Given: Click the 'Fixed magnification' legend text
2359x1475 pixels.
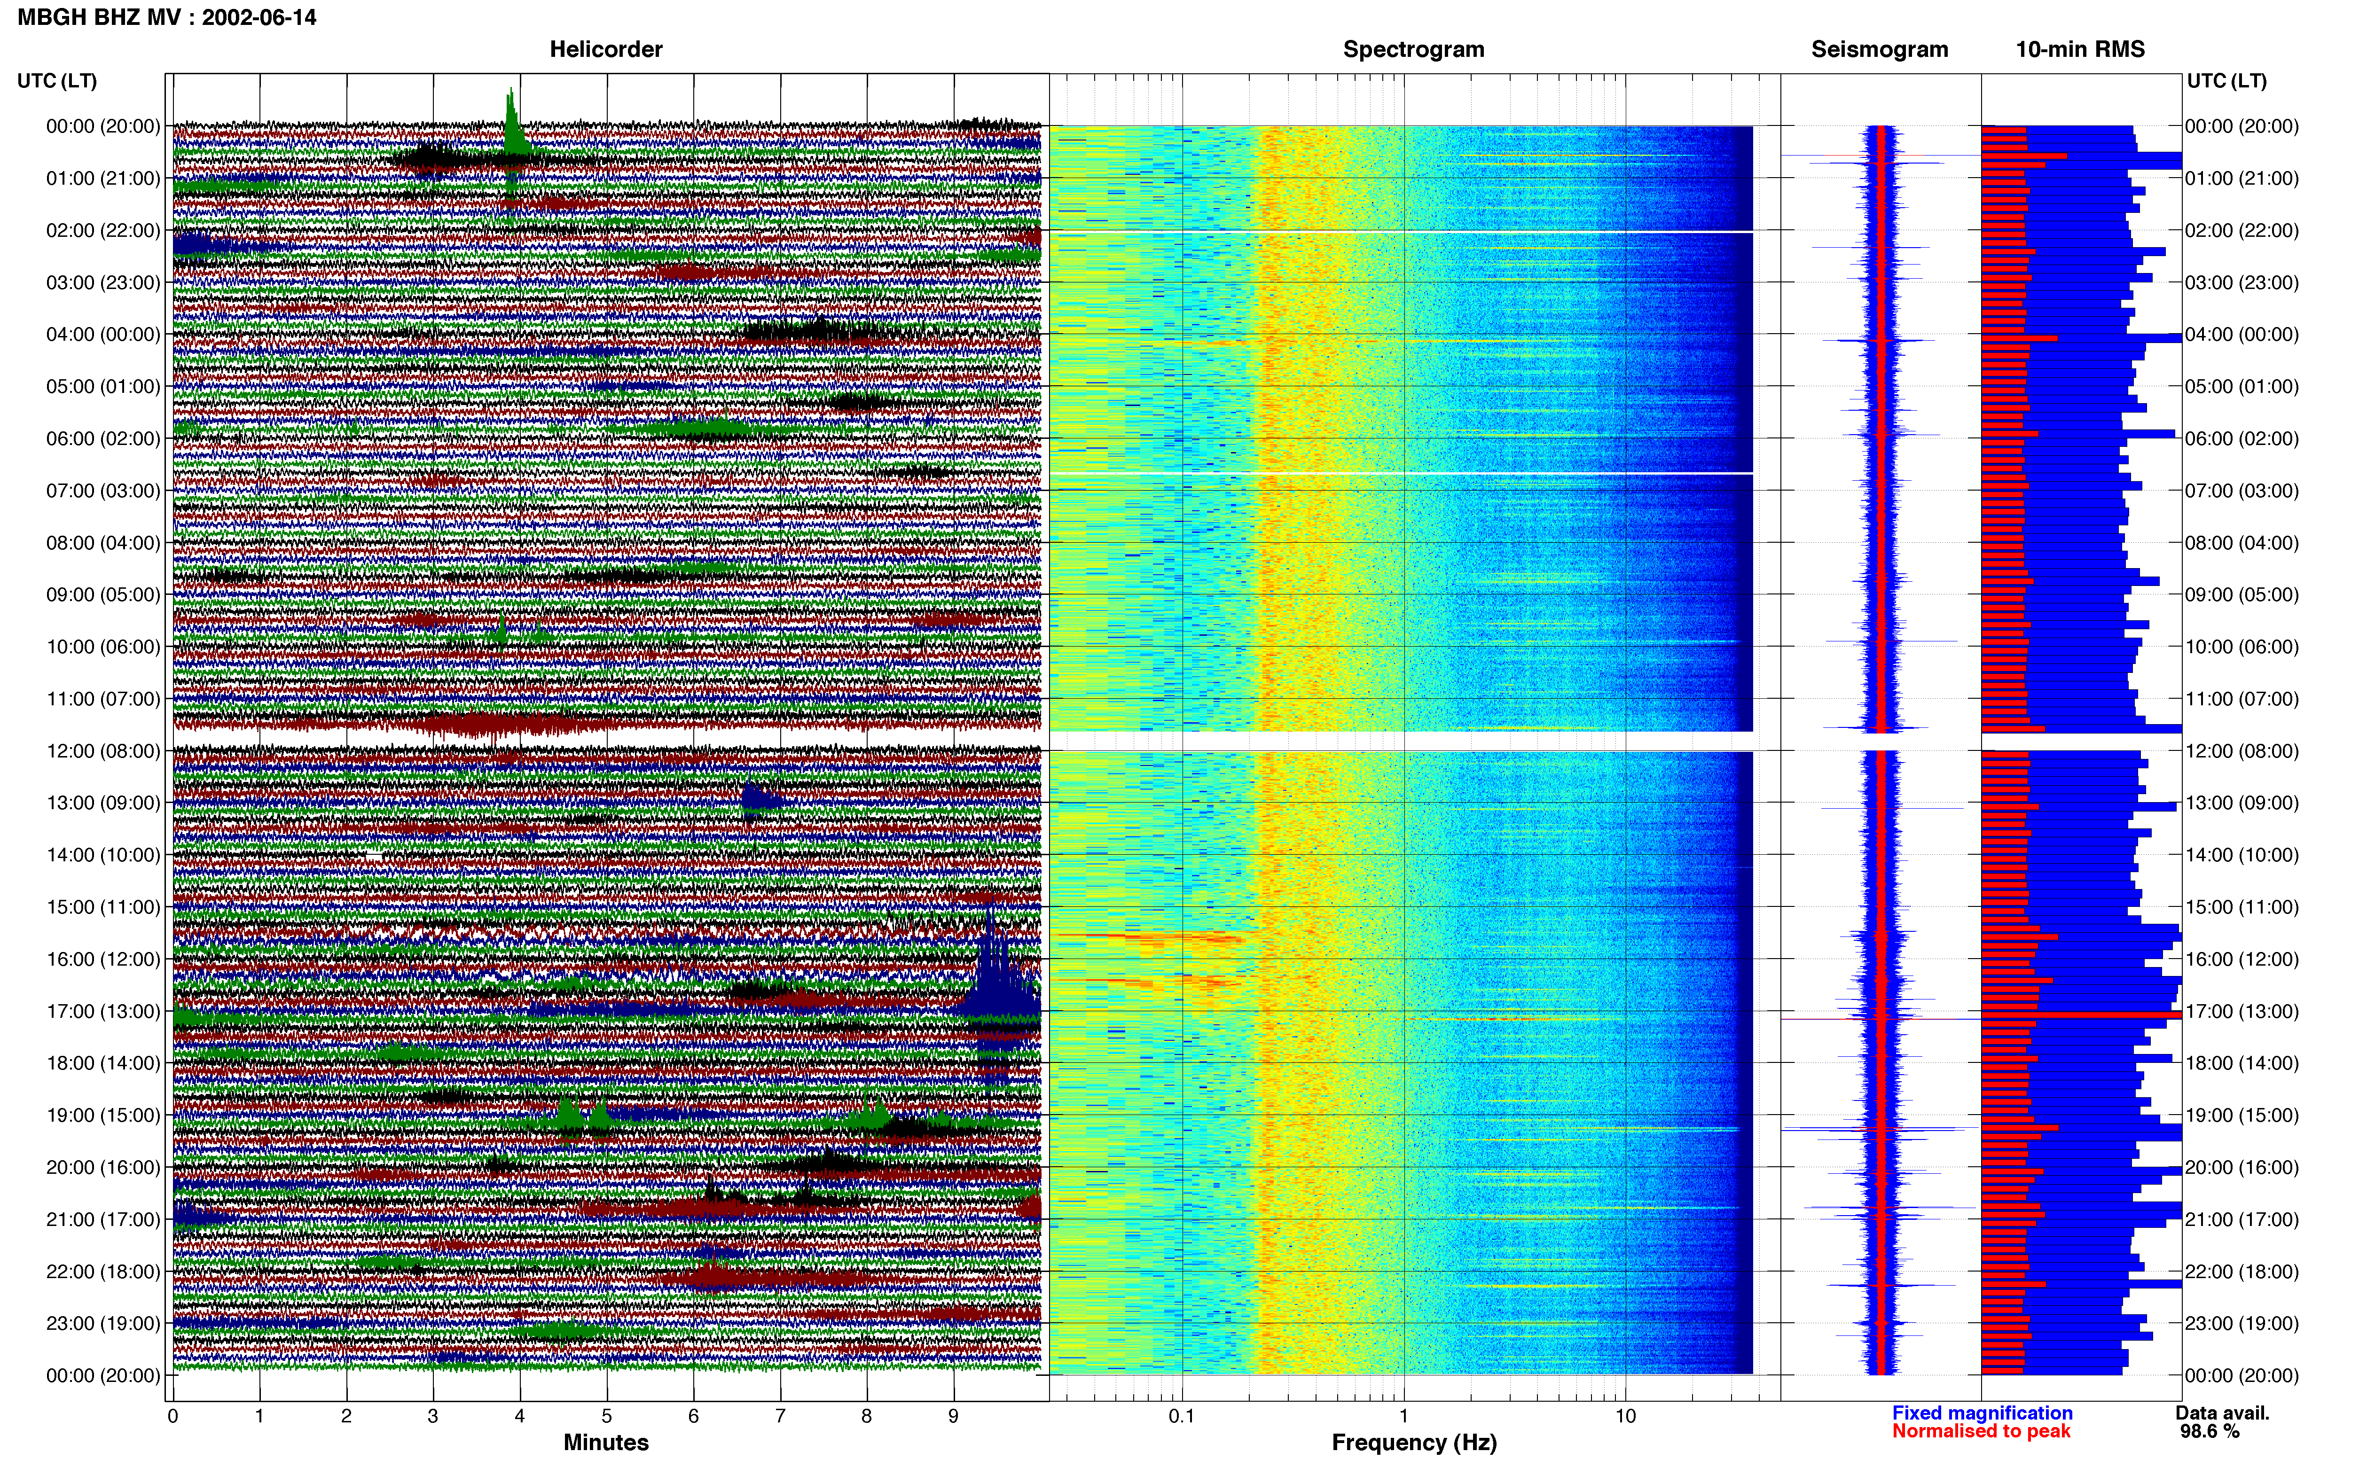Looking at the screenshot, I should point(1982,1413).
